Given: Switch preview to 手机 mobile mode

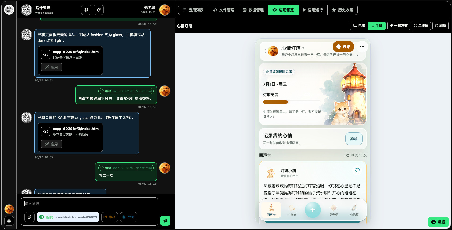Looking at the screenshot, I should tap(377, 26).
